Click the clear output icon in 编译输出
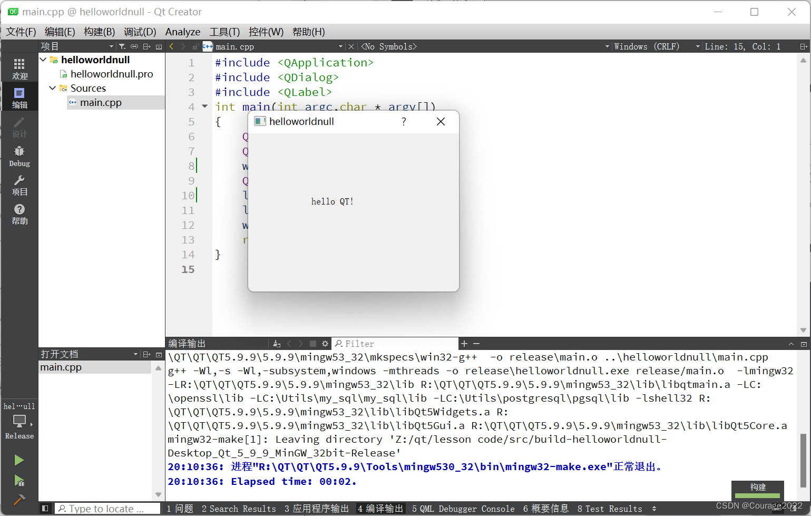 tap(277, 344)
